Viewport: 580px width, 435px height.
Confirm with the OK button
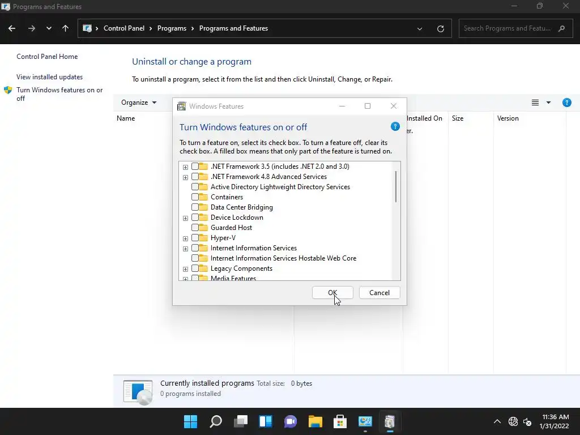332,293
